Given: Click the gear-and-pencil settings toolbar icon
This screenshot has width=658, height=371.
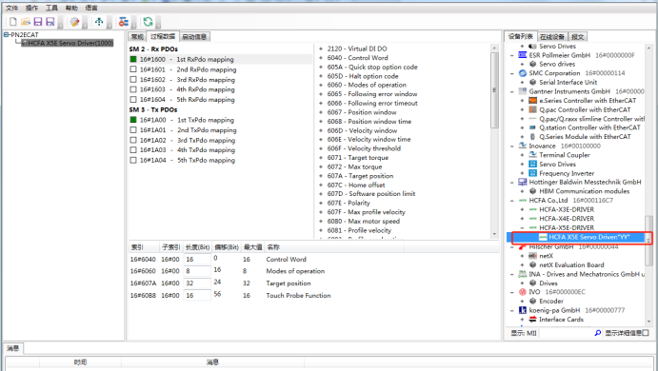Looking at the screenshot, I should tap(74, 21).
